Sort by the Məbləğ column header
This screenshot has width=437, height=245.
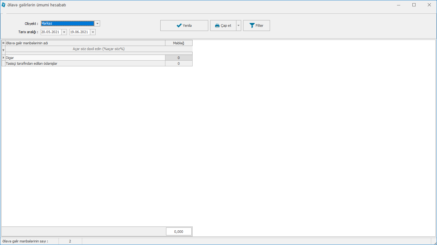[x=179, y=43]
